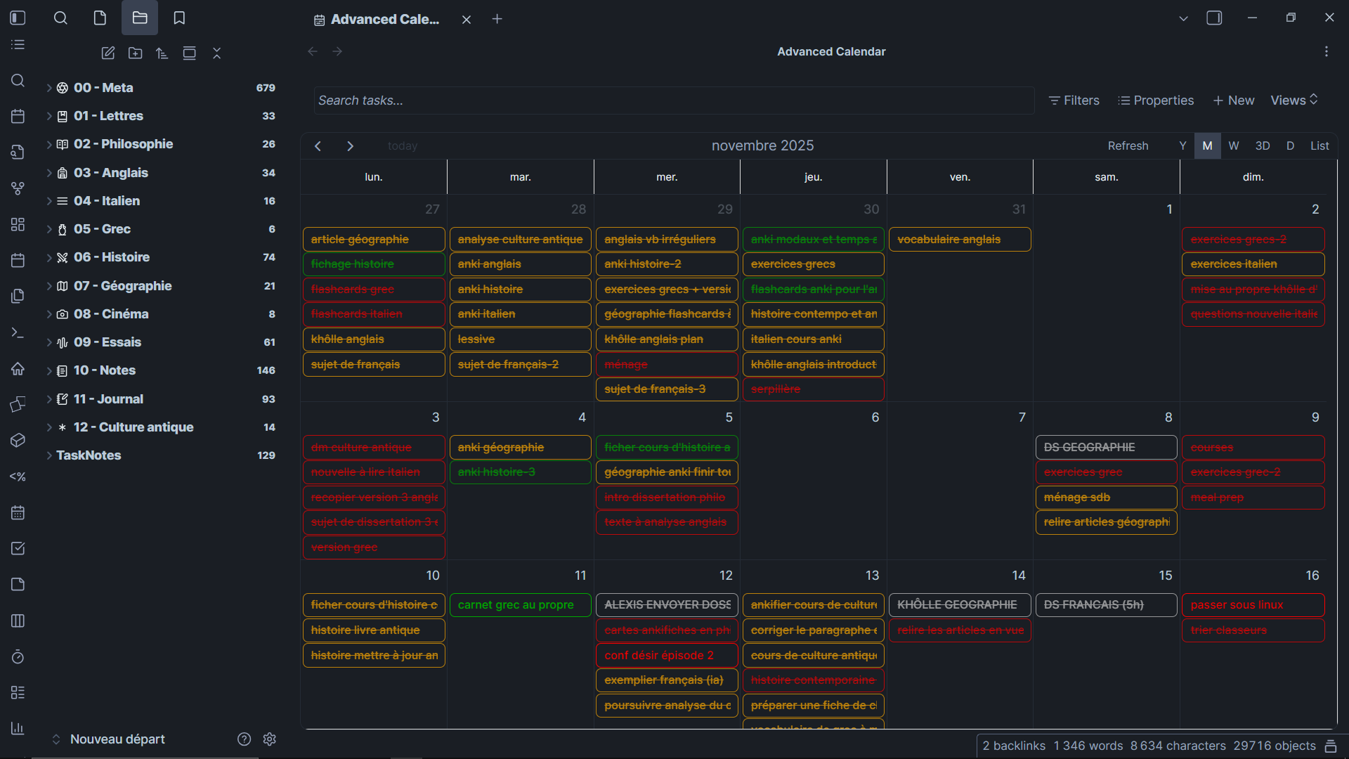Click the new folder icon
The image size is (1349, 759).
(x=135, y=53)
